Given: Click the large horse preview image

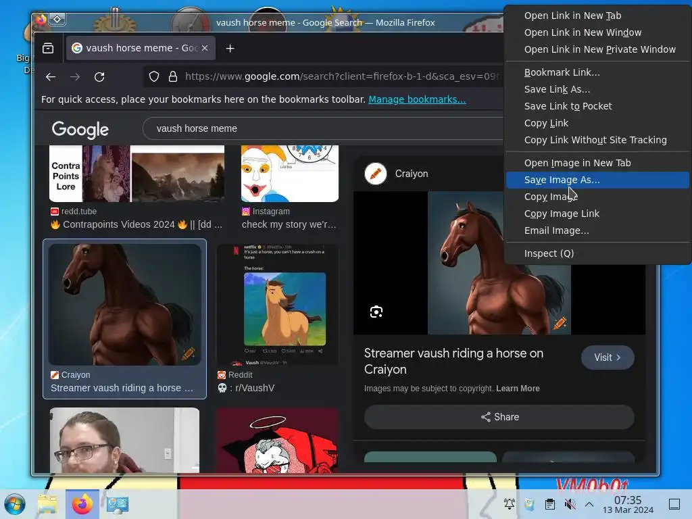Looking at the screenshot, I should 499,263.
